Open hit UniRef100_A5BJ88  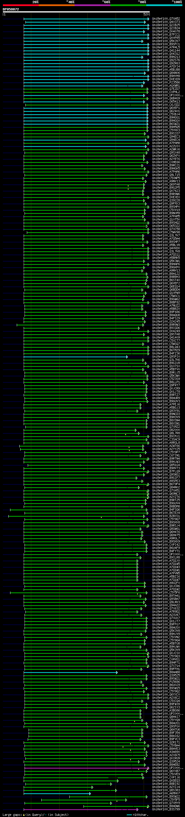[166, 70]
